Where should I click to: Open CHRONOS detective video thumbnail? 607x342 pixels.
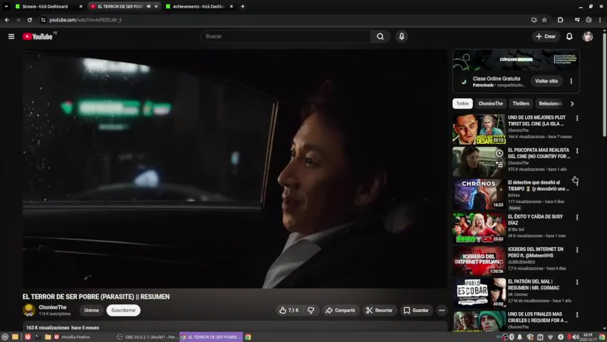(479, 194)
